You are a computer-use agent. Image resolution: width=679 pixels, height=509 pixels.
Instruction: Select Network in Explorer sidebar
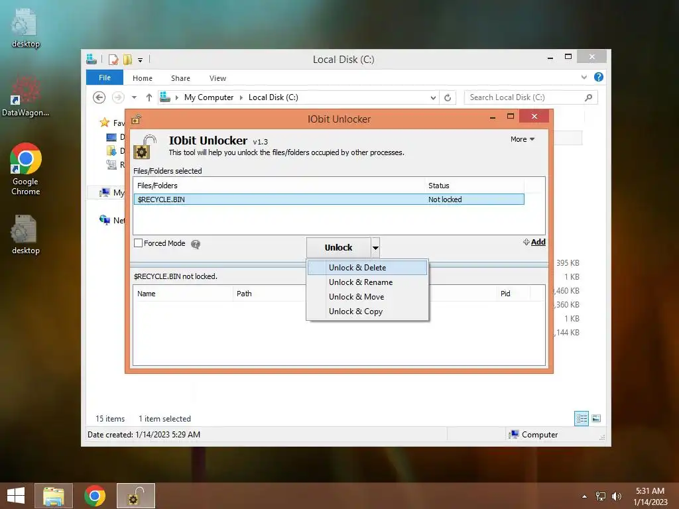coord(112,220)
